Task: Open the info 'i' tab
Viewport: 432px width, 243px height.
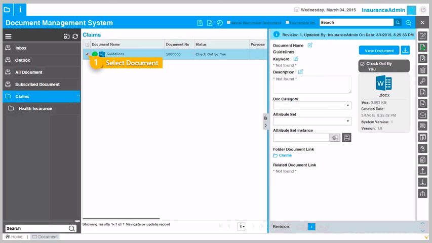Action: (x=20, y=10)
